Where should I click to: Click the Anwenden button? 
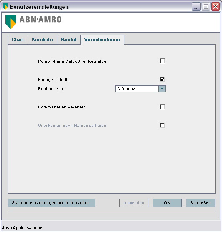coord(134,203)
